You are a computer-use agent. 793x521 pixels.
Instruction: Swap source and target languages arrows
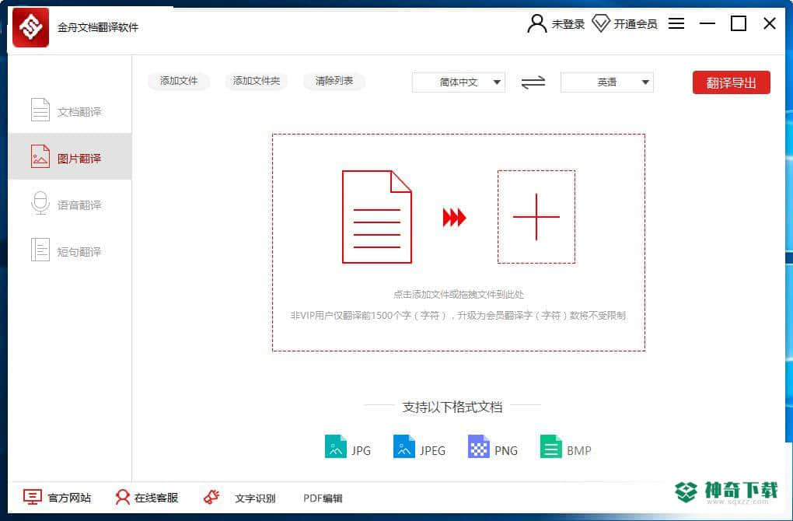533,82
